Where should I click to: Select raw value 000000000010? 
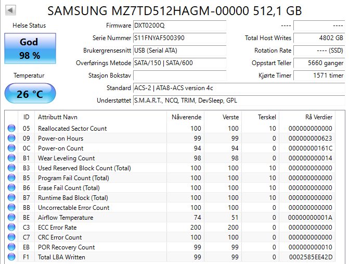click(311, 247)
